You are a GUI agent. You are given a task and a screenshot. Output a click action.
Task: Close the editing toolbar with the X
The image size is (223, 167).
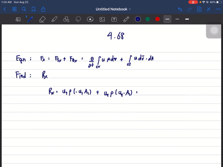[209, 9]
